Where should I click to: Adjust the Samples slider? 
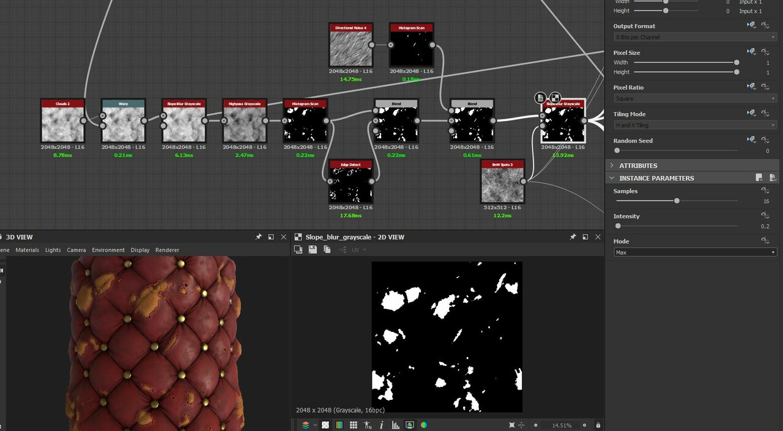pos(677,201)
